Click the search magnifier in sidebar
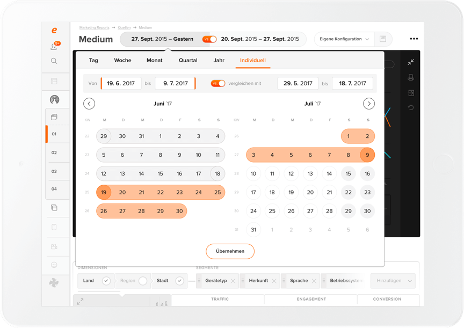 tap(54, 61)
